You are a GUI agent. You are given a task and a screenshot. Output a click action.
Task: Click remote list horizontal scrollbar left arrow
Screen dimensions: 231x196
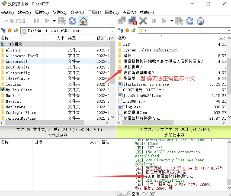click(x=119, y=123)
